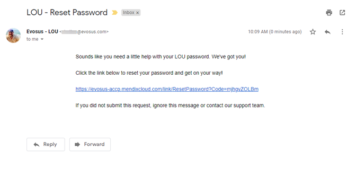Expand recipient details arrow beside "to me"

pyautogui.click(x=42, y=39)
